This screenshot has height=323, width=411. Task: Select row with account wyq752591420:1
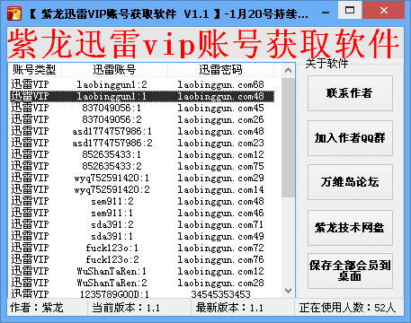tap(142, 178)
